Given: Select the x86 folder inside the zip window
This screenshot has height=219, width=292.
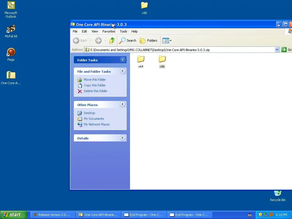Looking at the screenshot, I should (162, 62).
